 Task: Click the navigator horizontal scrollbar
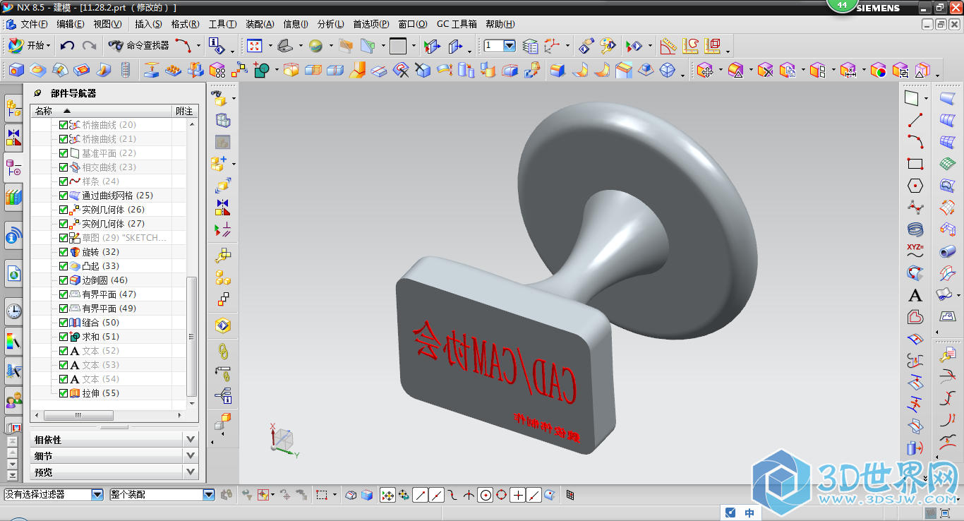[78, 415]
